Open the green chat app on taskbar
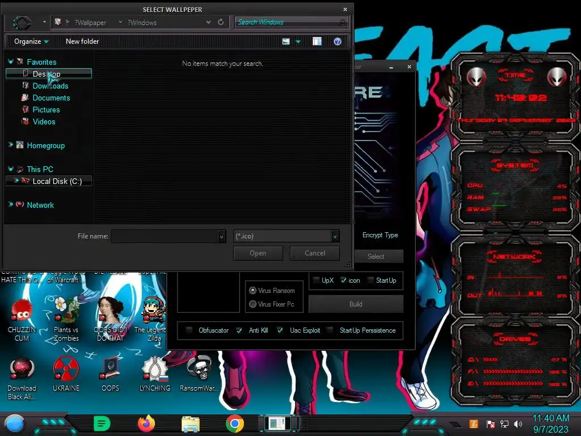This screenshot has height=436, width=581. click(102, 424)
